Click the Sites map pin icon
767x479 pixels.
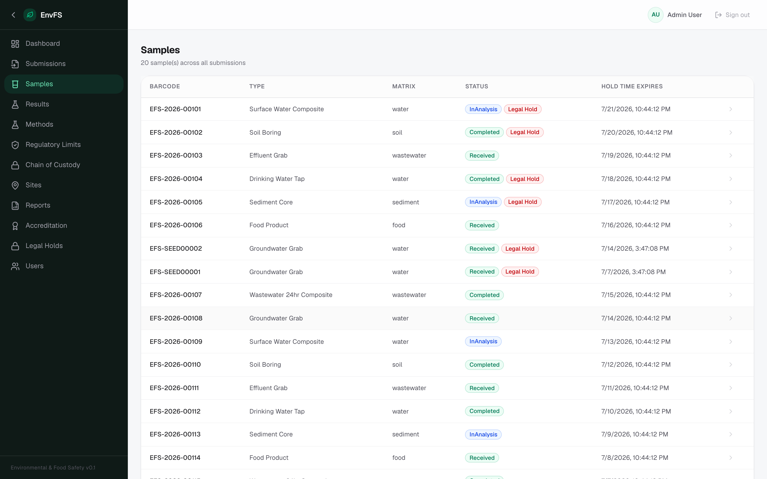(x=15, y=185)
